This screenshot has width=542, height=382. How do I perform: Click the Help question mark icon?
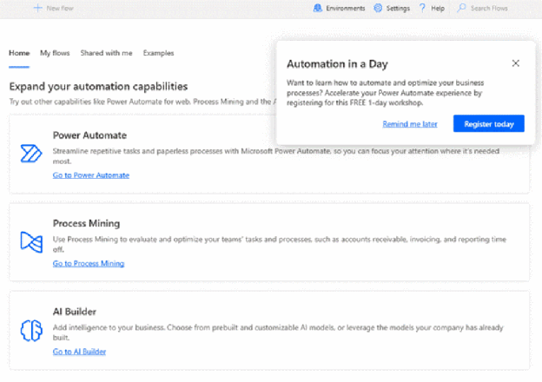pyautogui.click(x=422, y=8)
